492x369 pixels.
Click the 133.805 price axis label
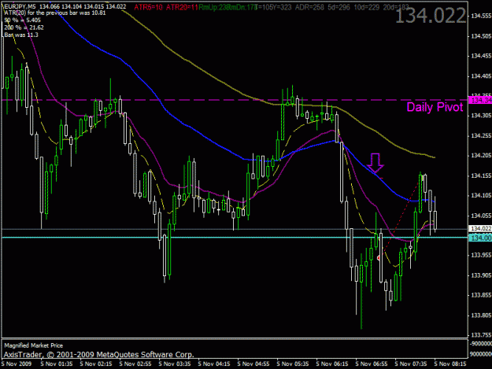[481, 315]
